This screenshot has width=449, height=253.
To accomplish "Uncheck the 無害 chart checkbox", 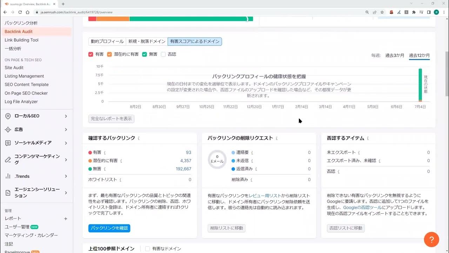I will click(145, 54).
